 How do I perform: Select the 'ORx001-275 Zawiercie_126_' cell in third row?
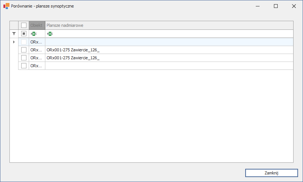[x=169, y=58]
